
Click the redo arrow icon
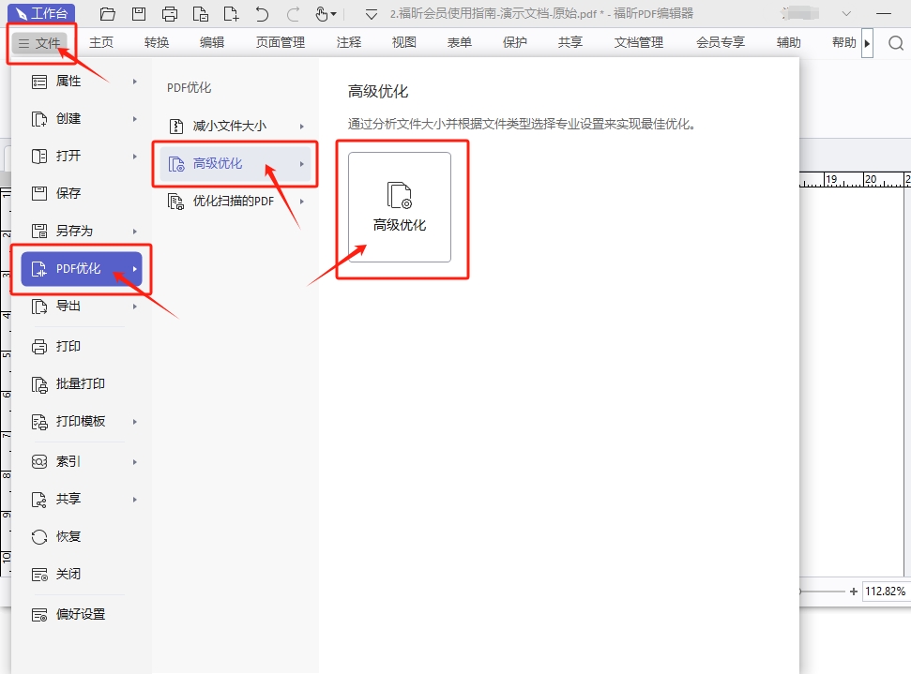click(292, 13)
